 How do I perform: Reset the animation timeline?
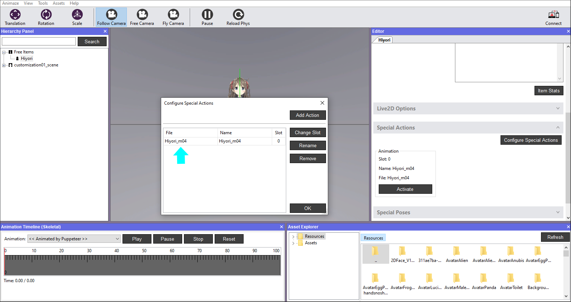click(229, 239)
